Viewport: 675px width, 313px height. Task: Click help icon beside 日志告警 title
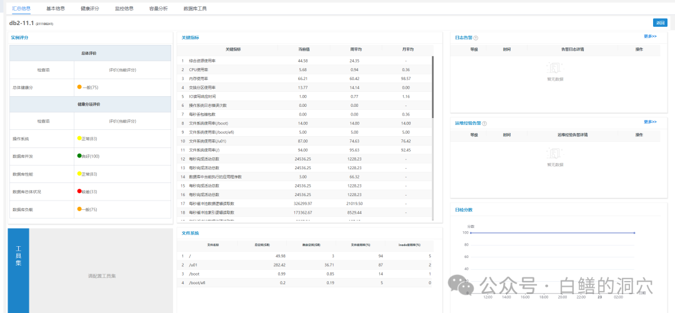pyautogui.click(x=476, y=38)
